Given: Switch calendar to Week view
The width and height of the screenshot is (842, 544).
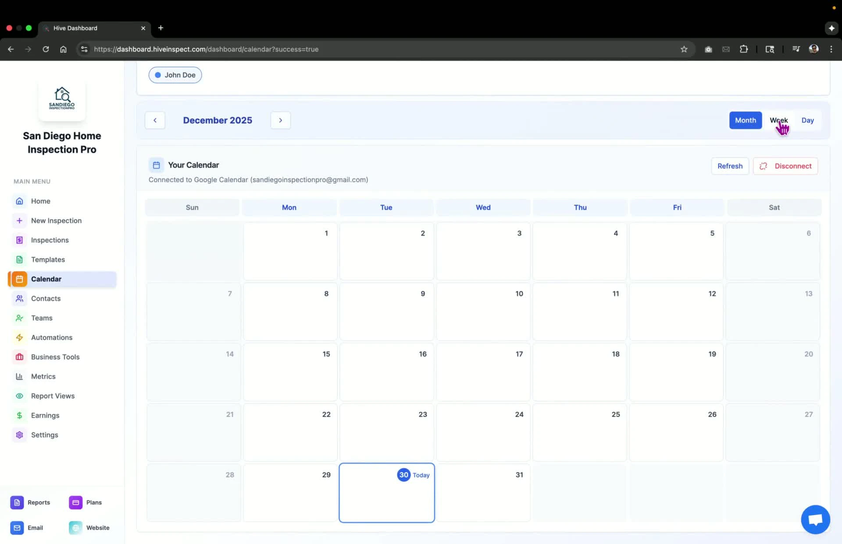Looking at the screenshot, I should click(779, 120).
